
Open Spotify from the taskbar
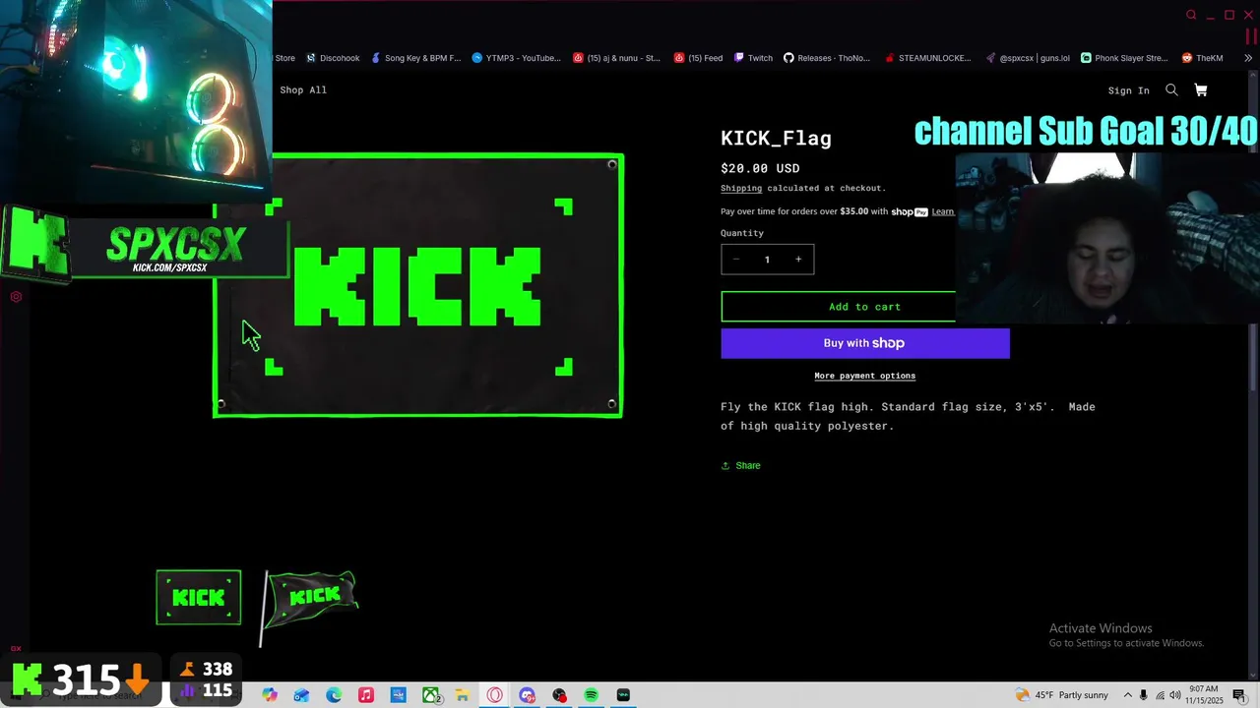[591, 695]
